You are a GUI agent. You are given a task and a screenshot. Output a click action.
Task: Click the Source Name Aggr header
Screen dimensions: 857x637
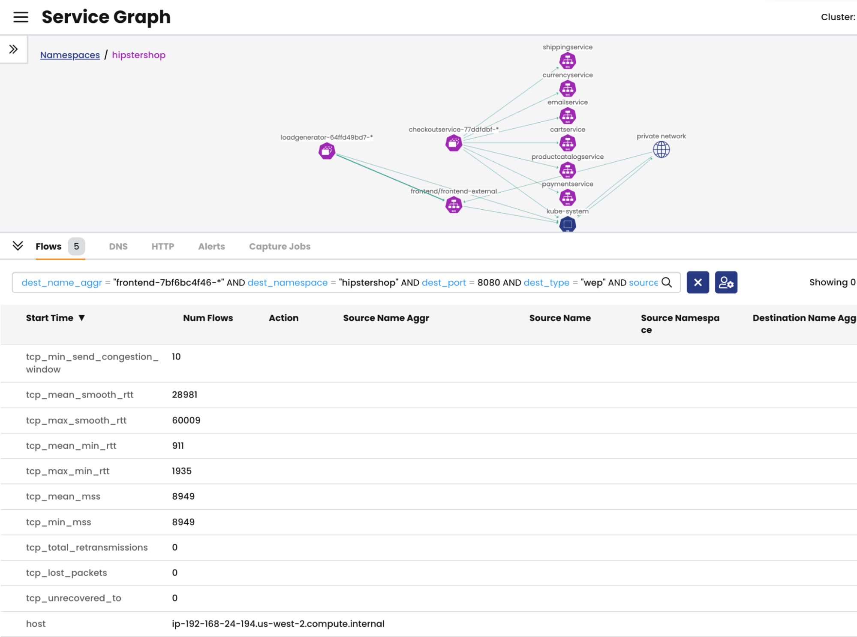click(x=386, y=318)
